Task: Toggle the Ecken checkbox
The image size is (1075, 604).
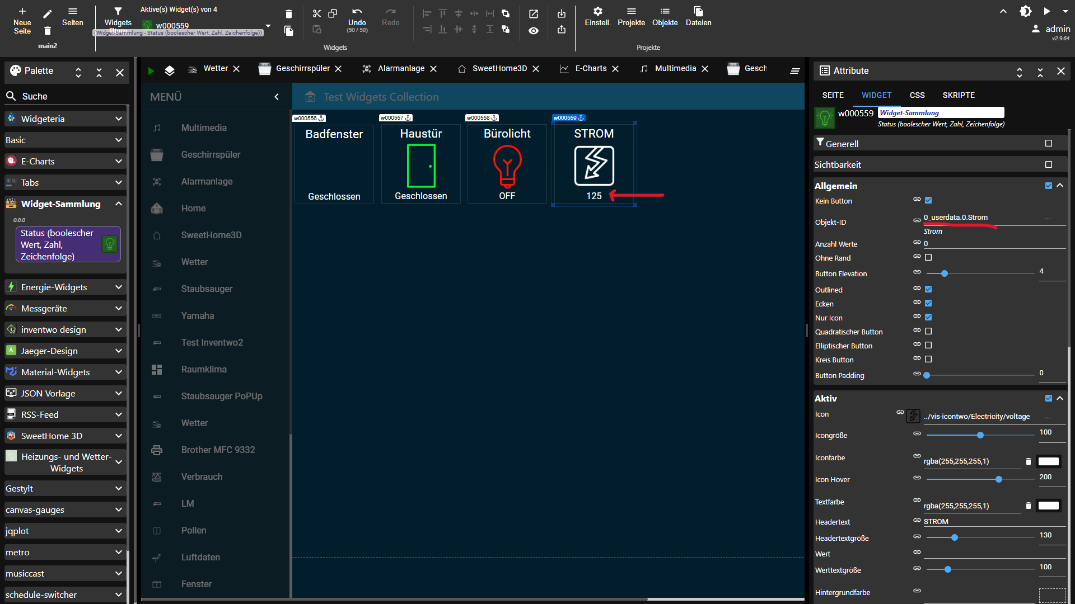Action: pos(928,303)
